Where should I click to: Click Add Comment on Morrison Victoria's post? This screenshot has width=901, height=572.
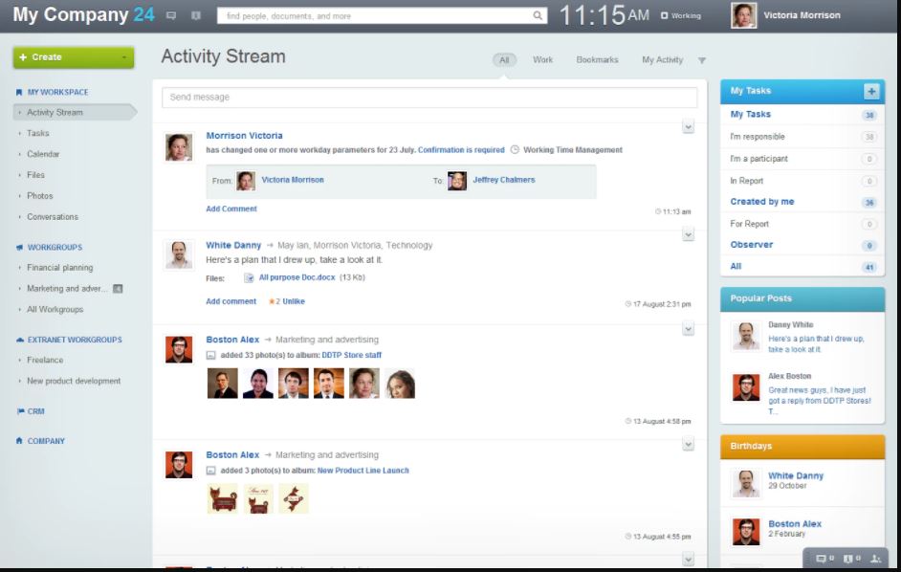pyautogui.click(x=231, y=209)
